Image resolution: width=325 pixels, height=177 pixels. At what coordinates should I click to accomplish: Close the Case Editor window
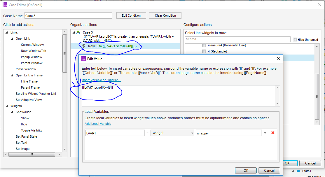coord(319,4)
